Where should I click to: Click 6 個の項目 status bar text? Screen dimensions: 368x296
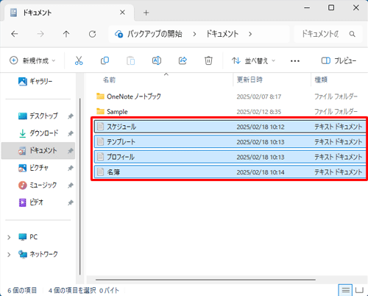22,291
